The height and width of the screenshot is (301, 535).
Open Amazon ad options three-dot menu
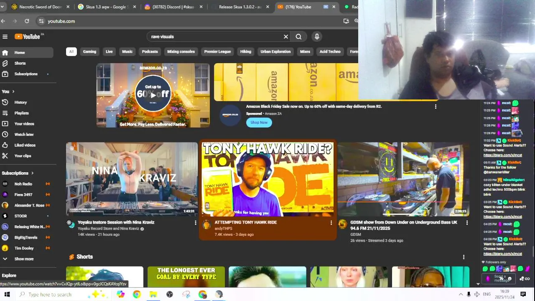tap(436, 107)
